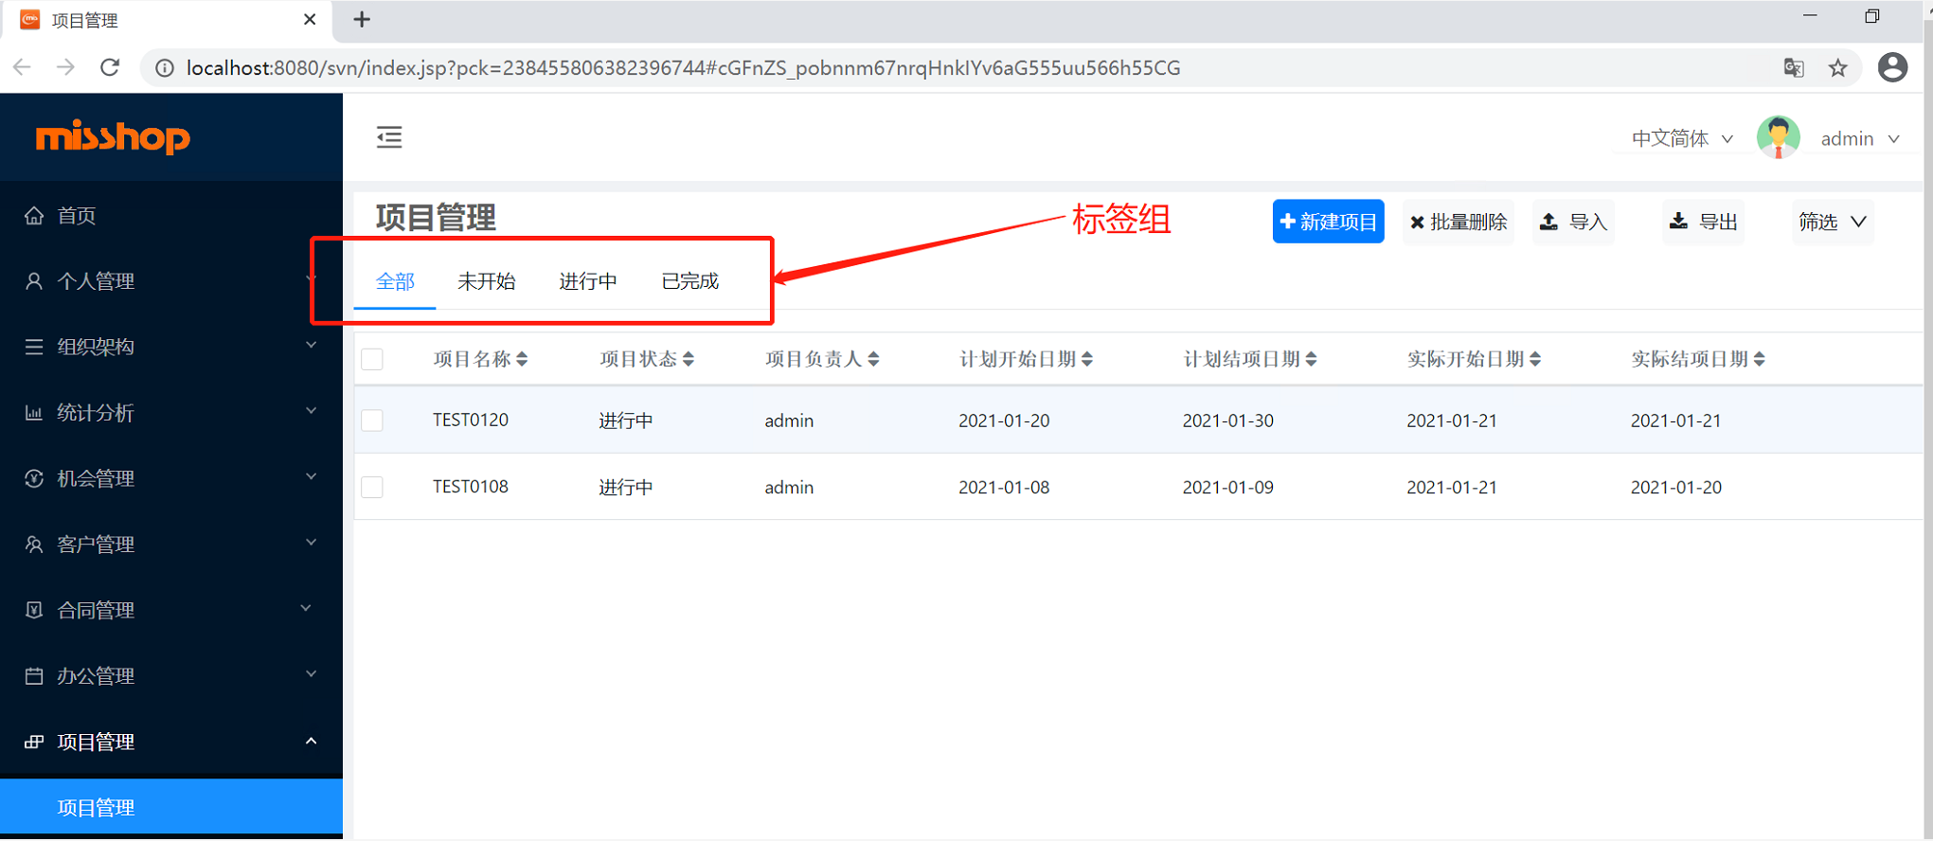The height and width of the screenshot is (841, 1933).
Task: Switch to the 未开始 tab
Action: pyautogui.click(x=486, y=281)
